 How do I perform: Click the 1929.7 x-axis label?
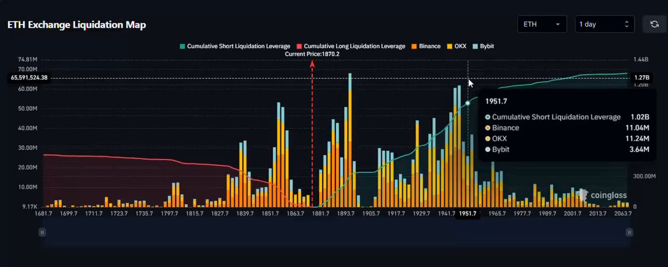click(421, 214)
